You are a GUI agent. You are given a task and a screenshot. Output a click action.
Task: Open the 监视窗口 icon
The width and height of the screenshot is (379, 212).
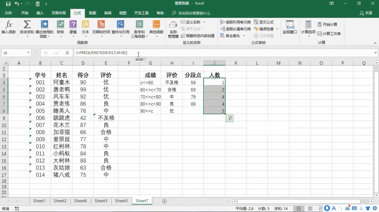point(290,25)
